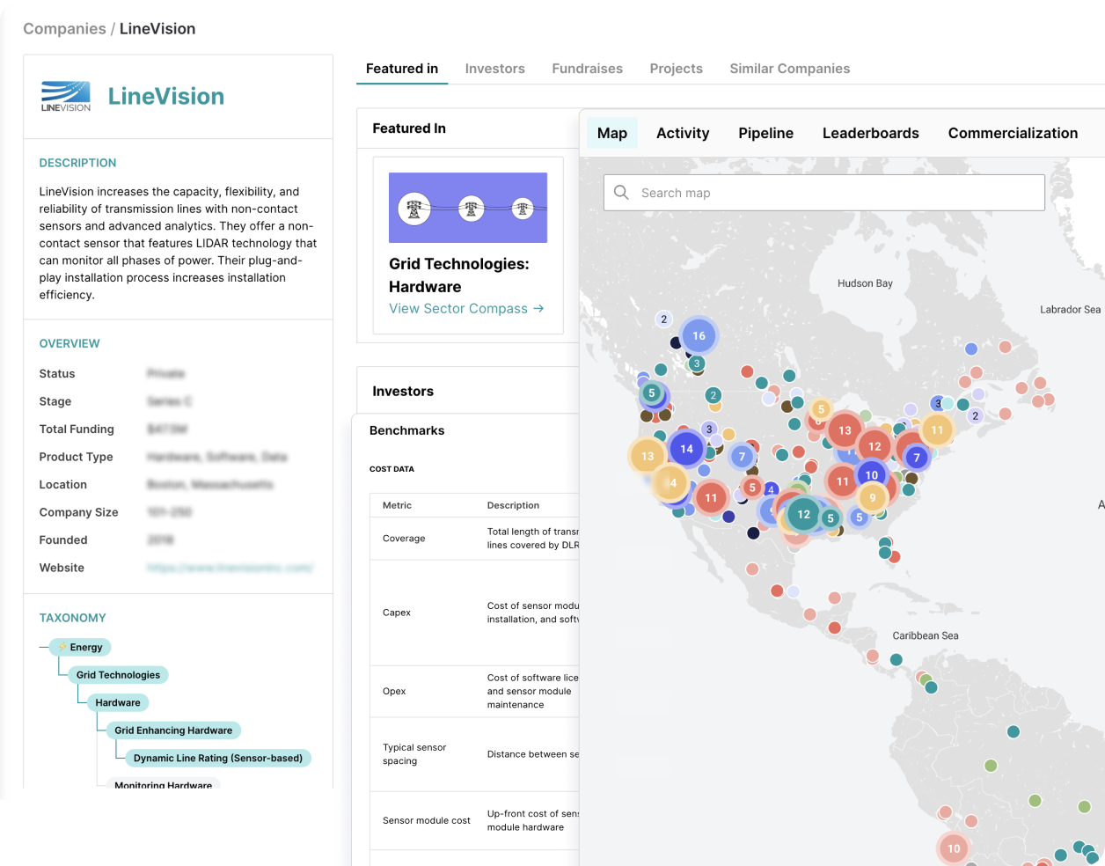Click the Labrador Sea map label
Screen dimensions: 1105x866
tap(1070, 310)
